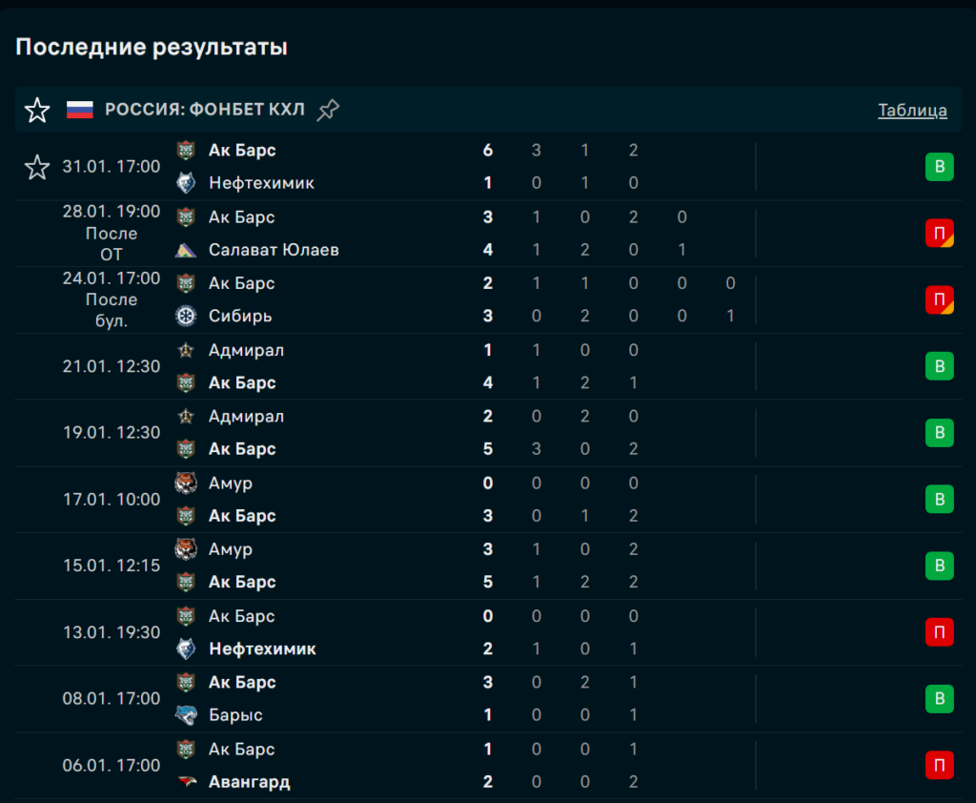The width and height of the screenshot is (976, 803).
Task: Click the Салават Юлаев team logo
Action: [186, 250]
